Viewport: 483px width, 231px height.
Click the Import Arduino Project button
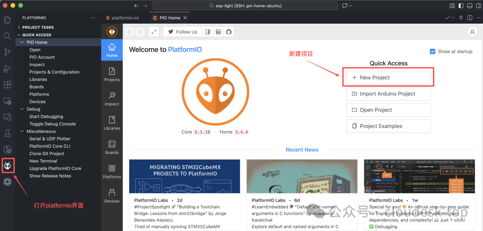389,94
